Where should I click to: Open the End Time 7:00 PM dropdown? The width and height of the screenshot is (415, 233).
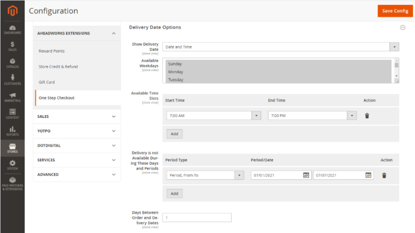pos(312,115)
